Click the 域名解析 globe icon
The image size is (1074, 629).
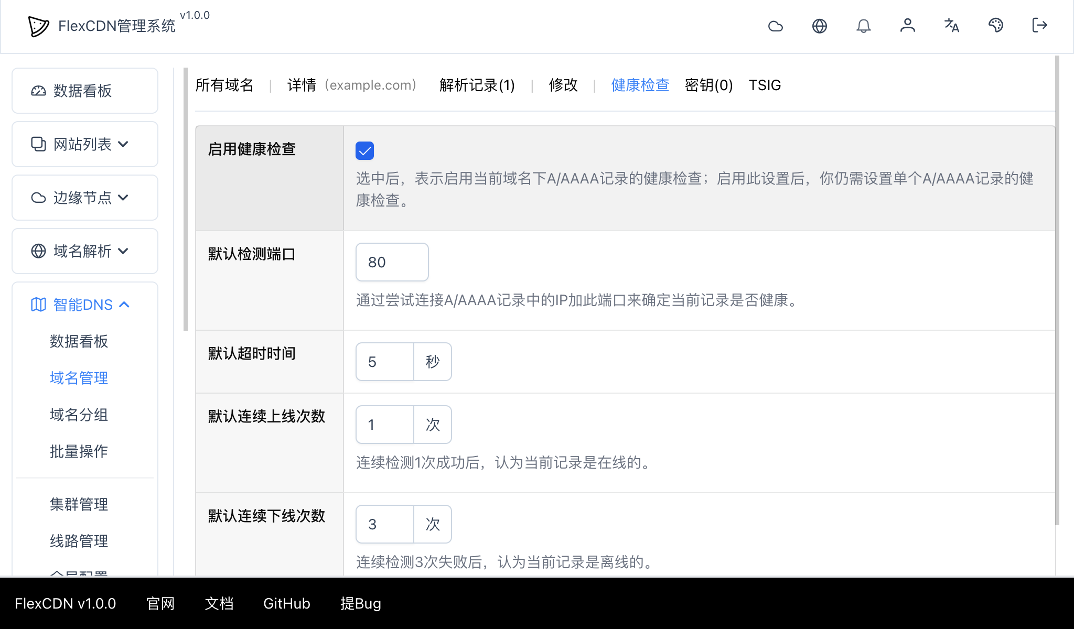point(38,251)
